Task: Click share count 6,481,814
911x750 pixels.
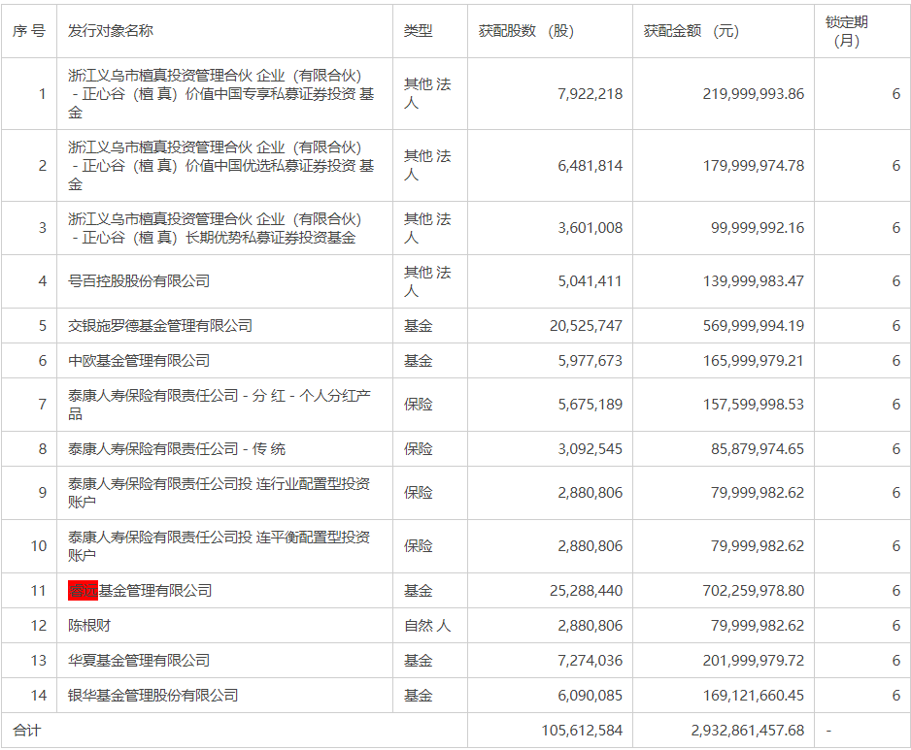Action: pyautogui.click(x=590, y=166)
